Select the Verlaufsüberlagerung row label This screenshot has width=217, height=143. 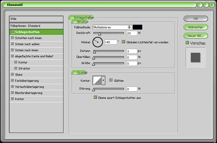click(x=30, y=87)
